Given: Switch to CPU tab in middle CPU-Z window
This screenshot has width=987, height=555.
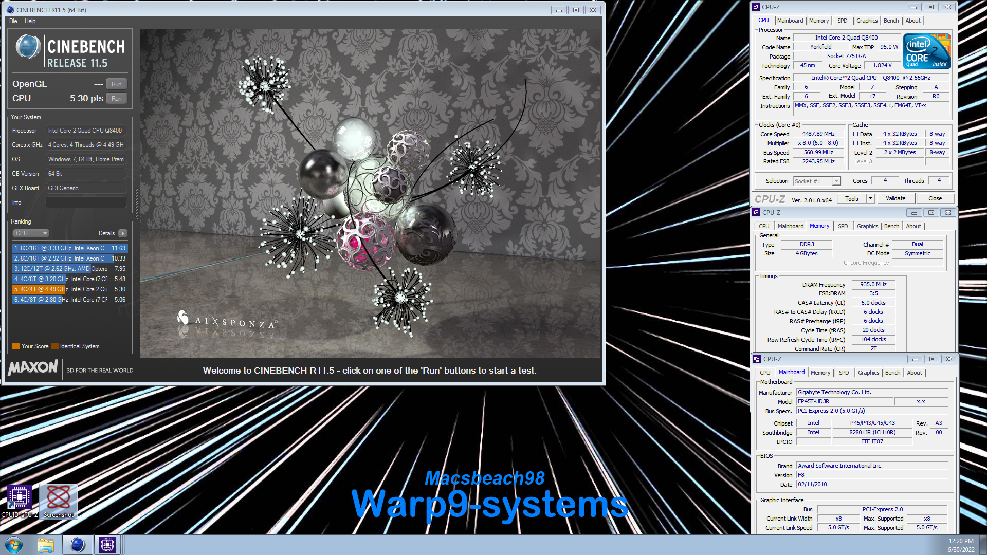Looking at the screenshot, I should (764, 226).
